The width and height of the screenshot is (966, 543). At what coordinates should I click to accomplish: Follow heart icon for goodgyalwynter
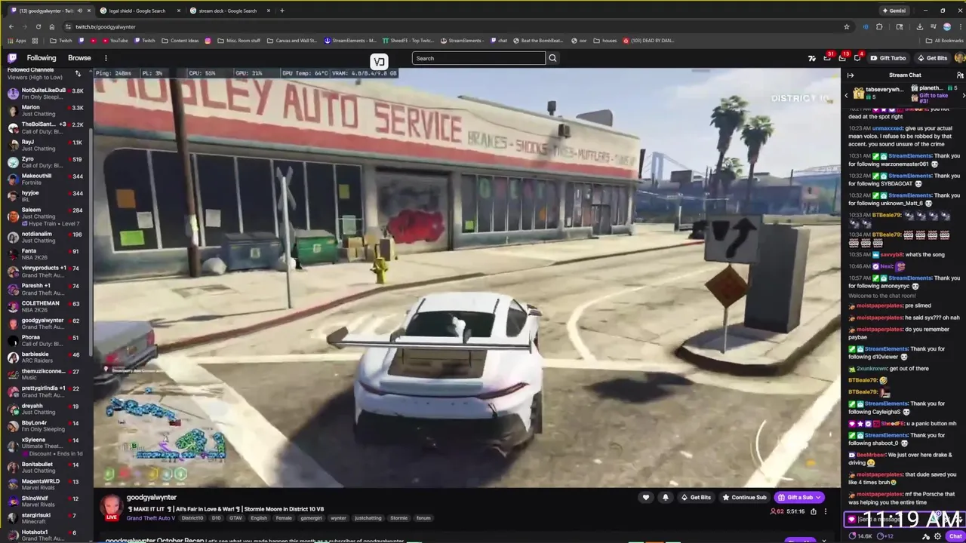pos(646,498)
